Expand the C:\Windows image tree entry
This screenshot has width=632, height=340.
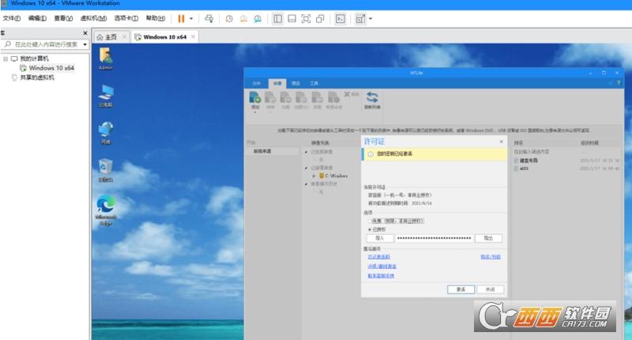tap(314, 176)
